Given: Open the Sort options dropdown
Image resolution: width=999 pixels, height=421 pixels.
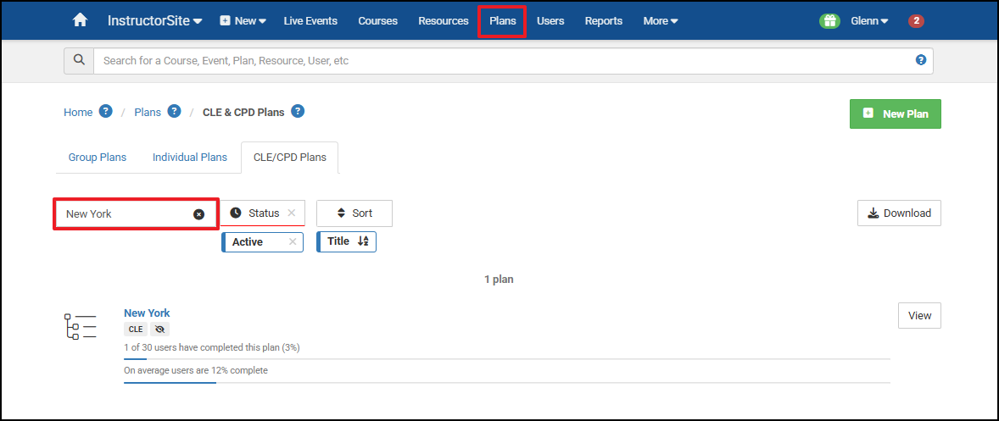Looking at the screenshot, I should 354,213.
